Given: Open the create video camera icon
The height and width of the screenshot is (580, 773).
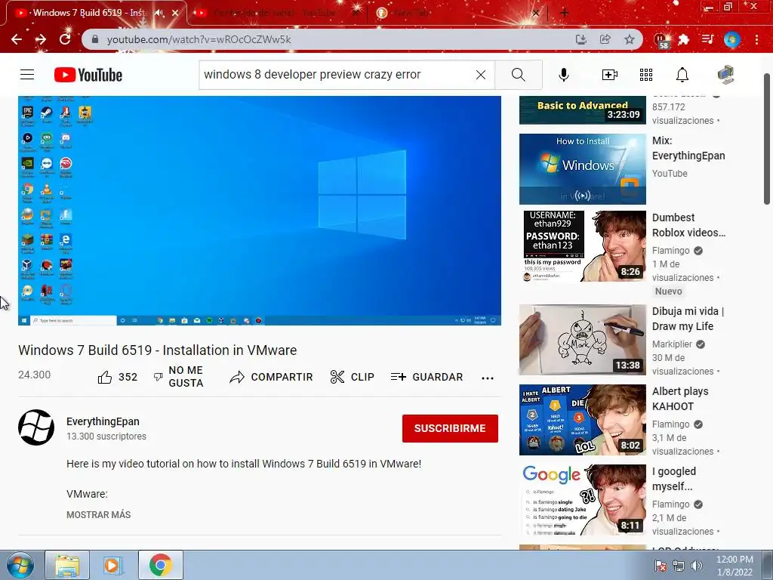Looking at the screenshot, I should pos(610,75).
